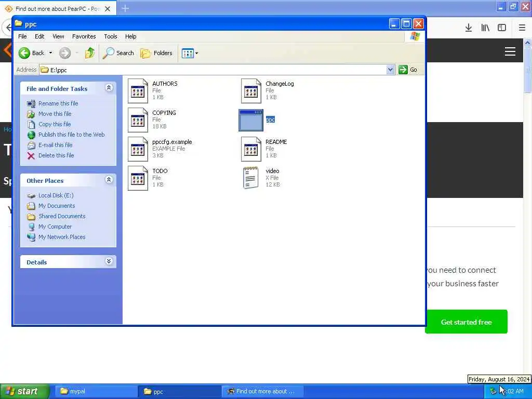The image size is (532, 399).
Task: Switch to mypal taskbar button
Action: [95, 392]
